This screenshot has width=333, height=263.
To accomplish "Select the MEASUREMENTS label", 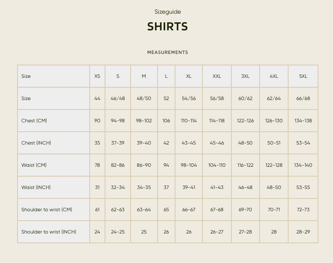I will click(167, 52).
